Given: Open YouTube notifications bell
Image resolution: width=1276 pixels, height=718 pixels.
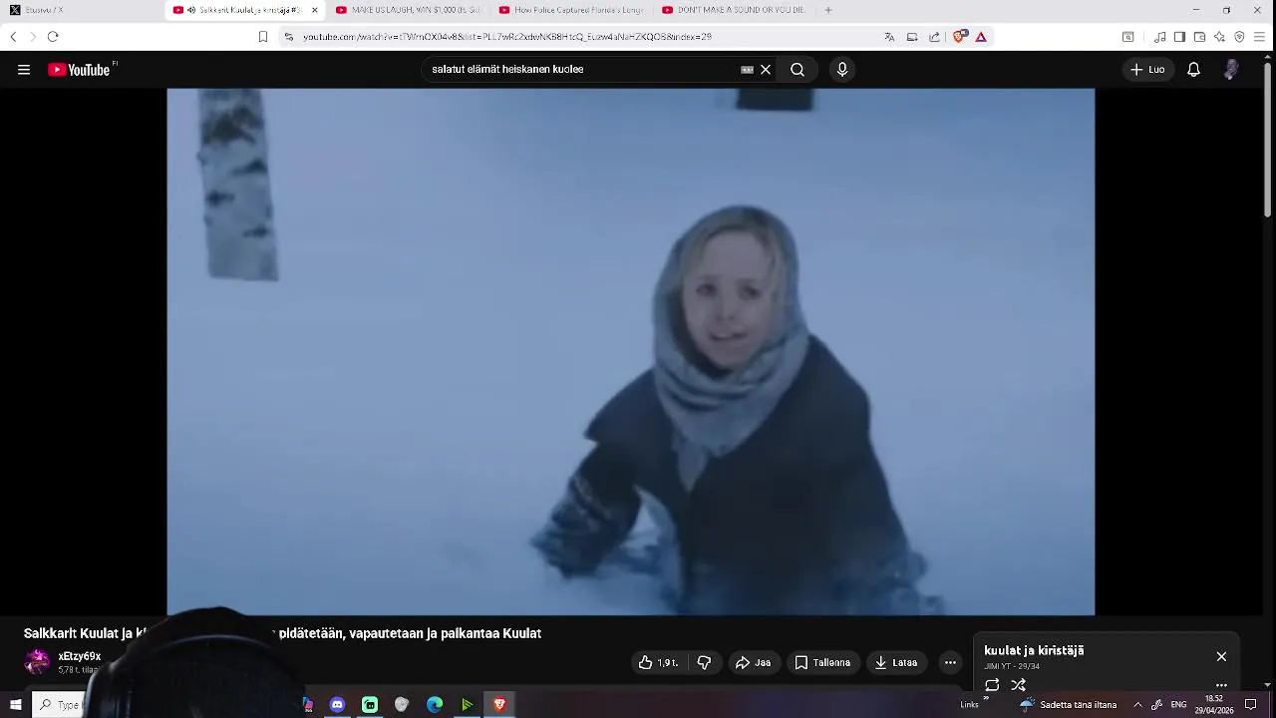Looking at the screenshot, I should tap(1193, 70).
